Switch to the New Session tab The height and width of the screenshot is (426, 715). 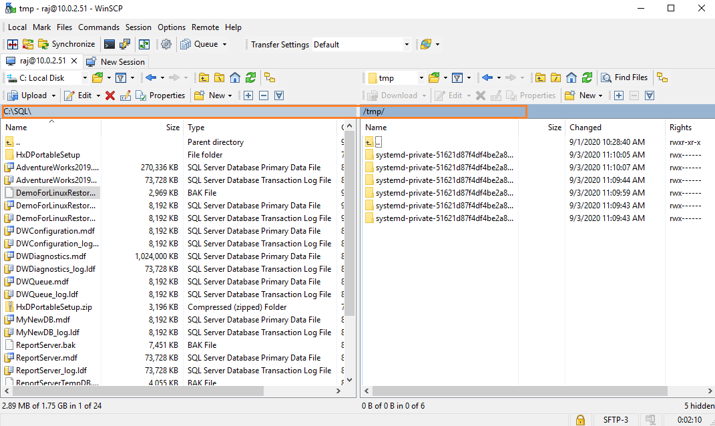pos(115,61)
